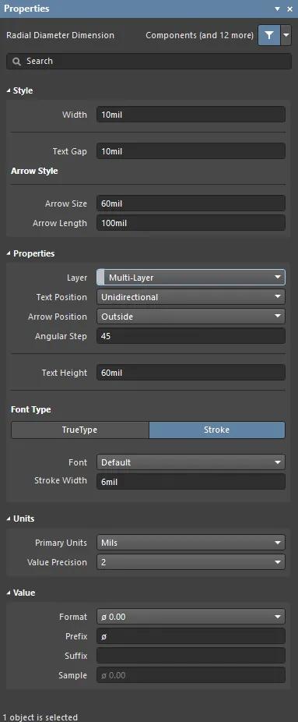Click the selection filter funnel icon

coord(269,35)
